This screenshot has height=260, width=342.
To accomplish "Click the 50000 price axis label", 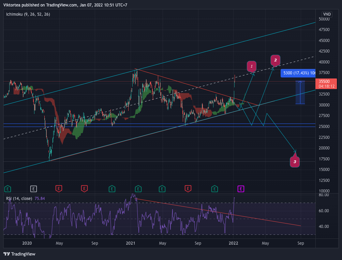I will pyautogui.click(x=324, y=19).
